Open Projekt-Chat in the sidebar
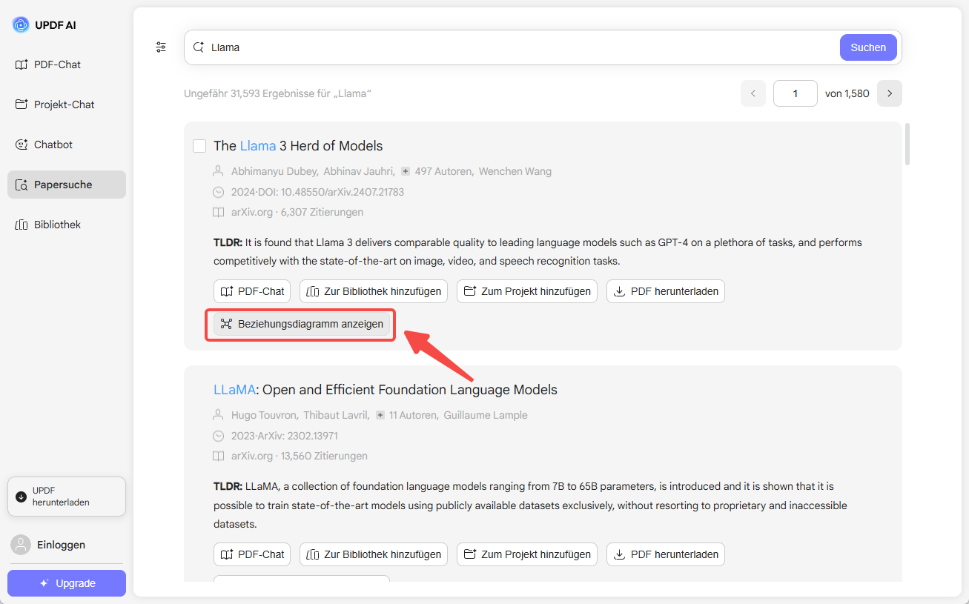 click(x=67, y=104)
